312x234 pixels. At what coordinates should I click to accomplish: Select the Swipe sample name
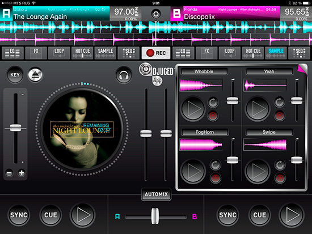pyautogui.click(x=269, y=132)
